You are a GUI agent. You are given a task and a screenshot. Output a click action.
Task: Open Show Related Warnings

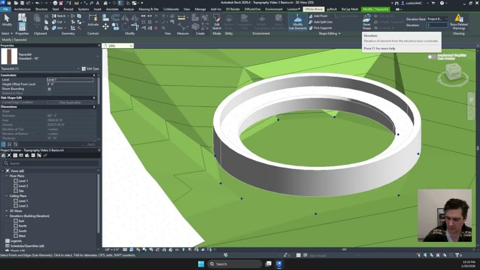tap(458, 21)
